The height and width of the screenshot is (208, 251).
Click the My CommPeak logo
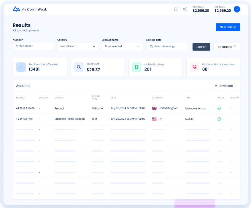pos(30,9)
